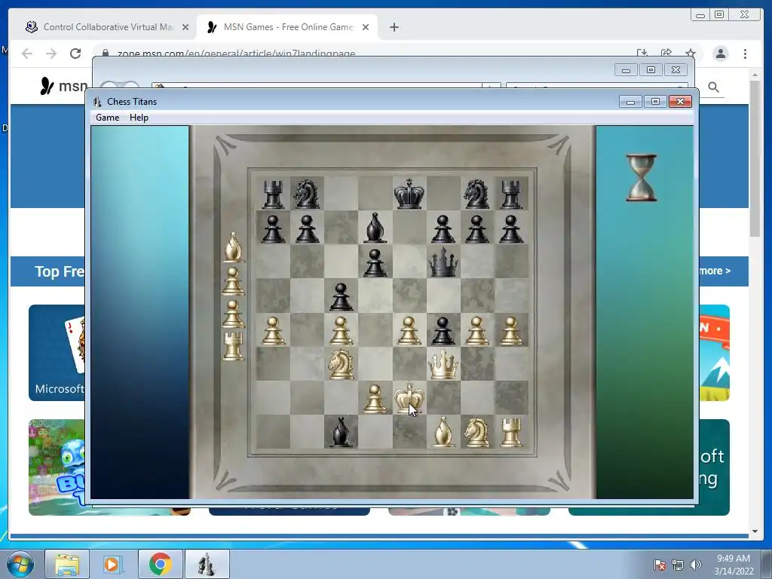772x579 pixels.
Task: Click the Chrome taskbar icon
Action: (160, 564)
